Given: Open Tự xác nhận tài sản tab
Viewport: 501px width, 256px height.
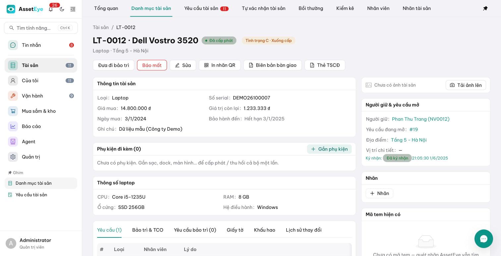Looking at the screenshot, I should point(263,8).
